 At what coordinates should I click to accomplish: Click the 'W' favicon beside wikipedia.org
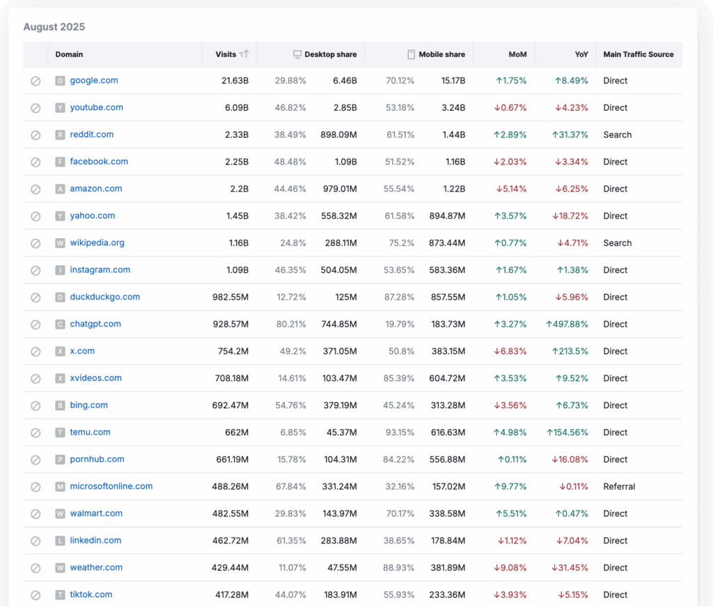click(61, 243)
